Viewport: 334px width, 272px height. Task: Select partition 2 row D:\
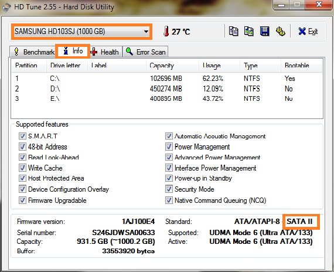tap(167, 89)
